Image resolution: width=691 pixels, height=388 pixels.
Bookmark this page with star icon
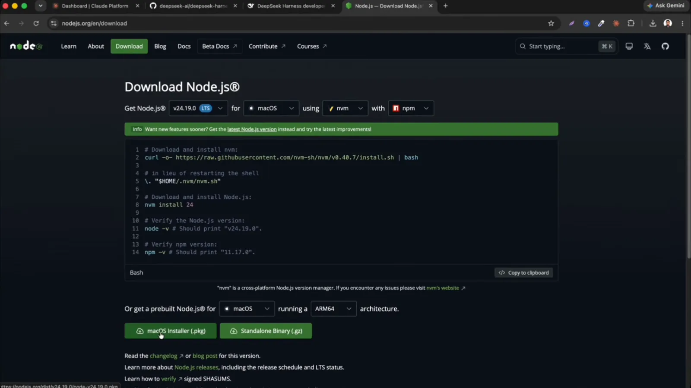click(x=551, y=23)
